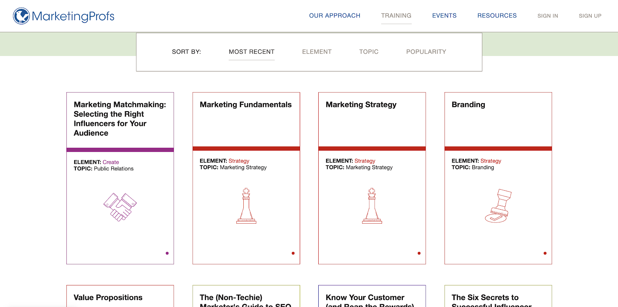Click the chess king icon on Marketing Strategy card
The height and width of the screenshot is (307, 618).
372,206
